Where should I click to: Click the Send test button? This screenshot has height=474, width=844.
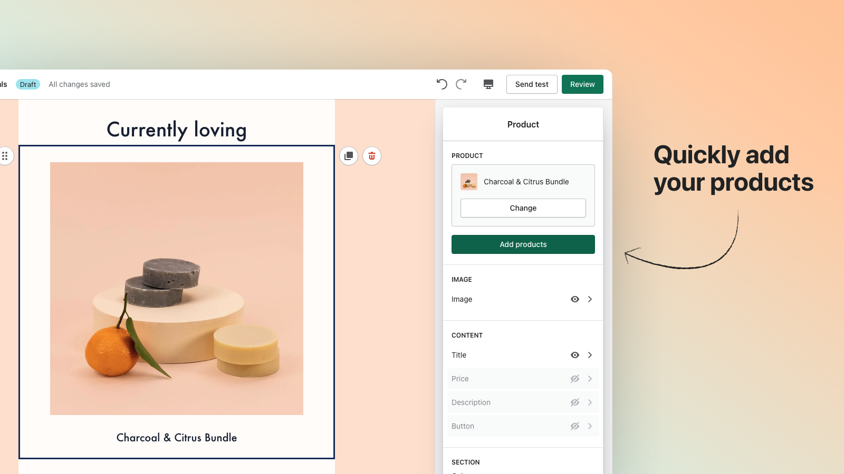tap(532, 84)
